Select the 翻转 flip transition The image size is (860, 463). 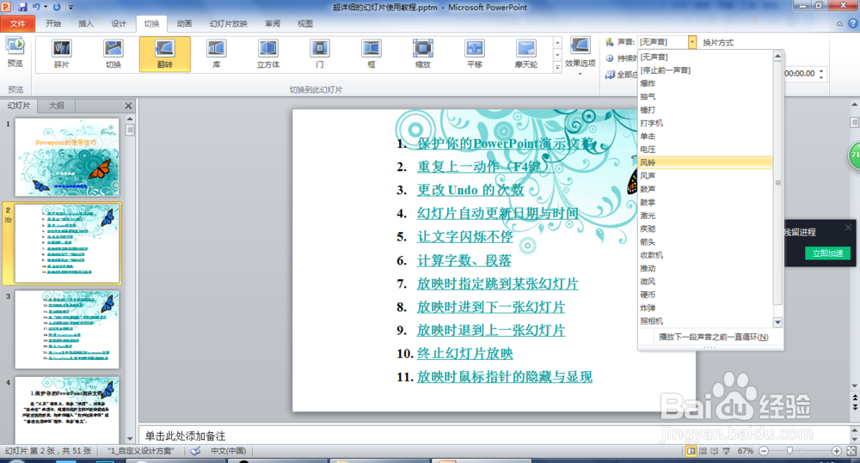(x=164, y=54)
